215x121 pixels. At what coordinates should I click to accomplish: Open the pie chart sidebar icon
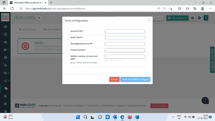click(x=5, y=104)
